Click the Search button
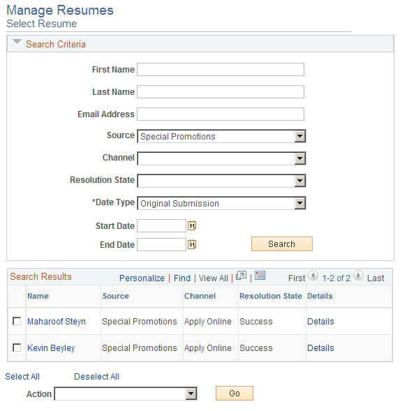The height and width of the screenshot is (411, 400). click(282, 244)
